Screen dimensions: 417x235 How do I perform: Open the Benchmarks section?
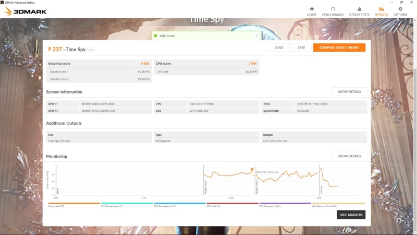(333, 11)
